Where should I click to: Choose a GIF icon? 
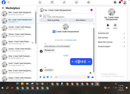(x=51, y=77)
